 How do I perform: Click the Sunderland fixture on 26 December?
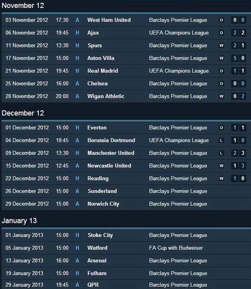point(125,191)
